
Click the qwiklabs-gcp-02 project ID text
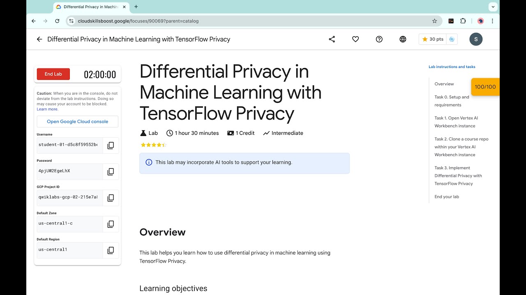68,197
